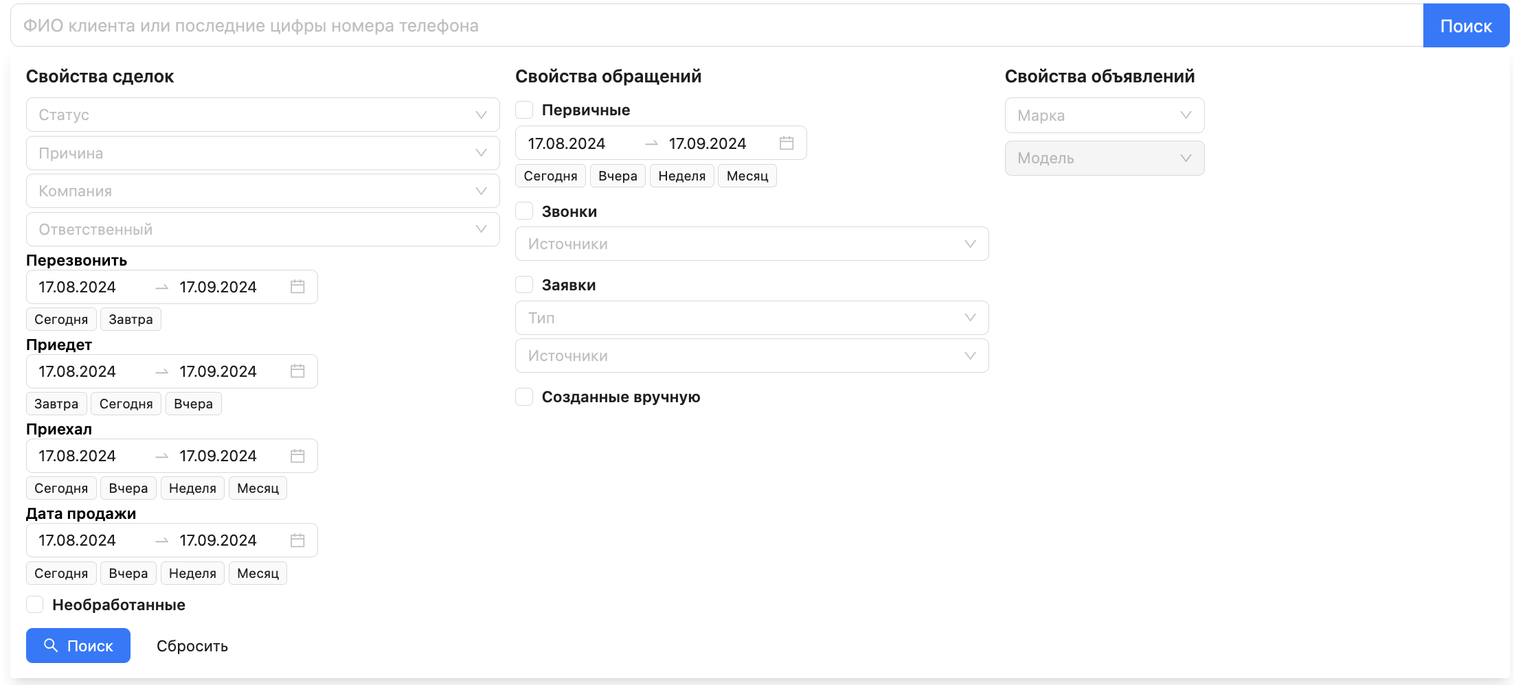This screenshot has width=1514, height=685.
Task: Expand the Тип dropdown under Заявки
Action: click(x=752, y=318)
